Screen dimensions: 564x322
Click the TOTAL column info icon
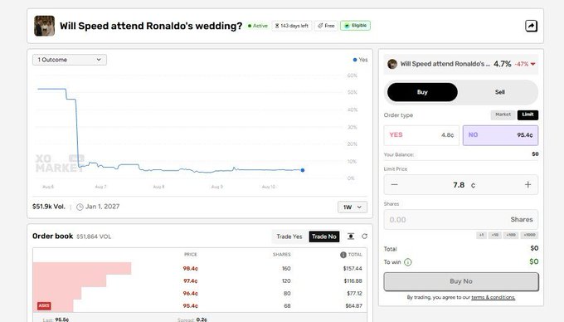pos(343,255)
